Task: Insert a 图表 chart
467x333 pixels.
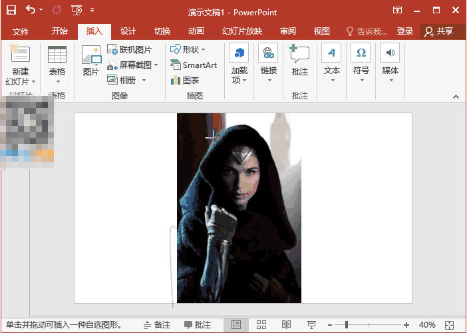Action: point(185,80)
